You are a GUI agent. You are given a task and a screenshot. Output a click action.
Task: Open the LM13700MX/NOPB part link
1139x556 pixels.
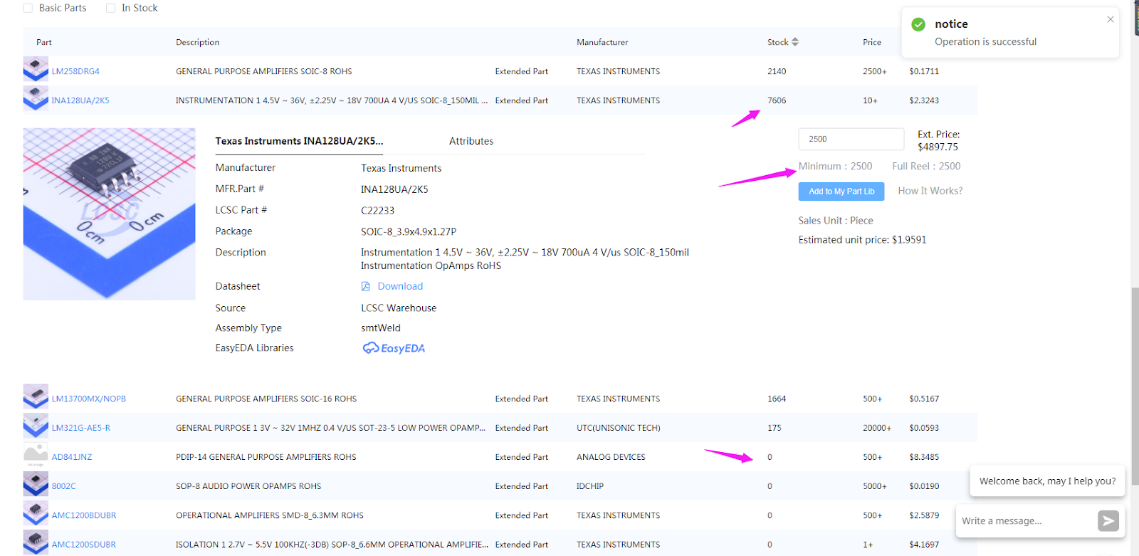coord(88,399)
